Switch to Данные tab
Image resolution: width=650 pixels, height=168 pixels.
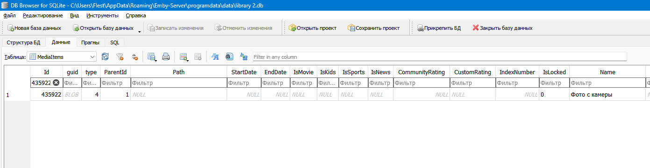point(61,42)
